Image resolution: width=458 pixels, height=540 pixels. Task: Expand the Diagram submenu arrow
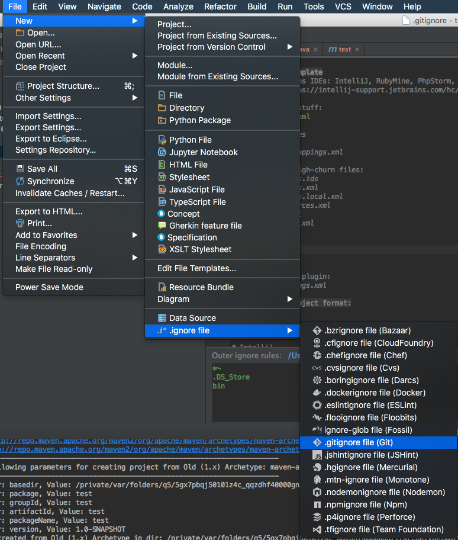point(289,299)
